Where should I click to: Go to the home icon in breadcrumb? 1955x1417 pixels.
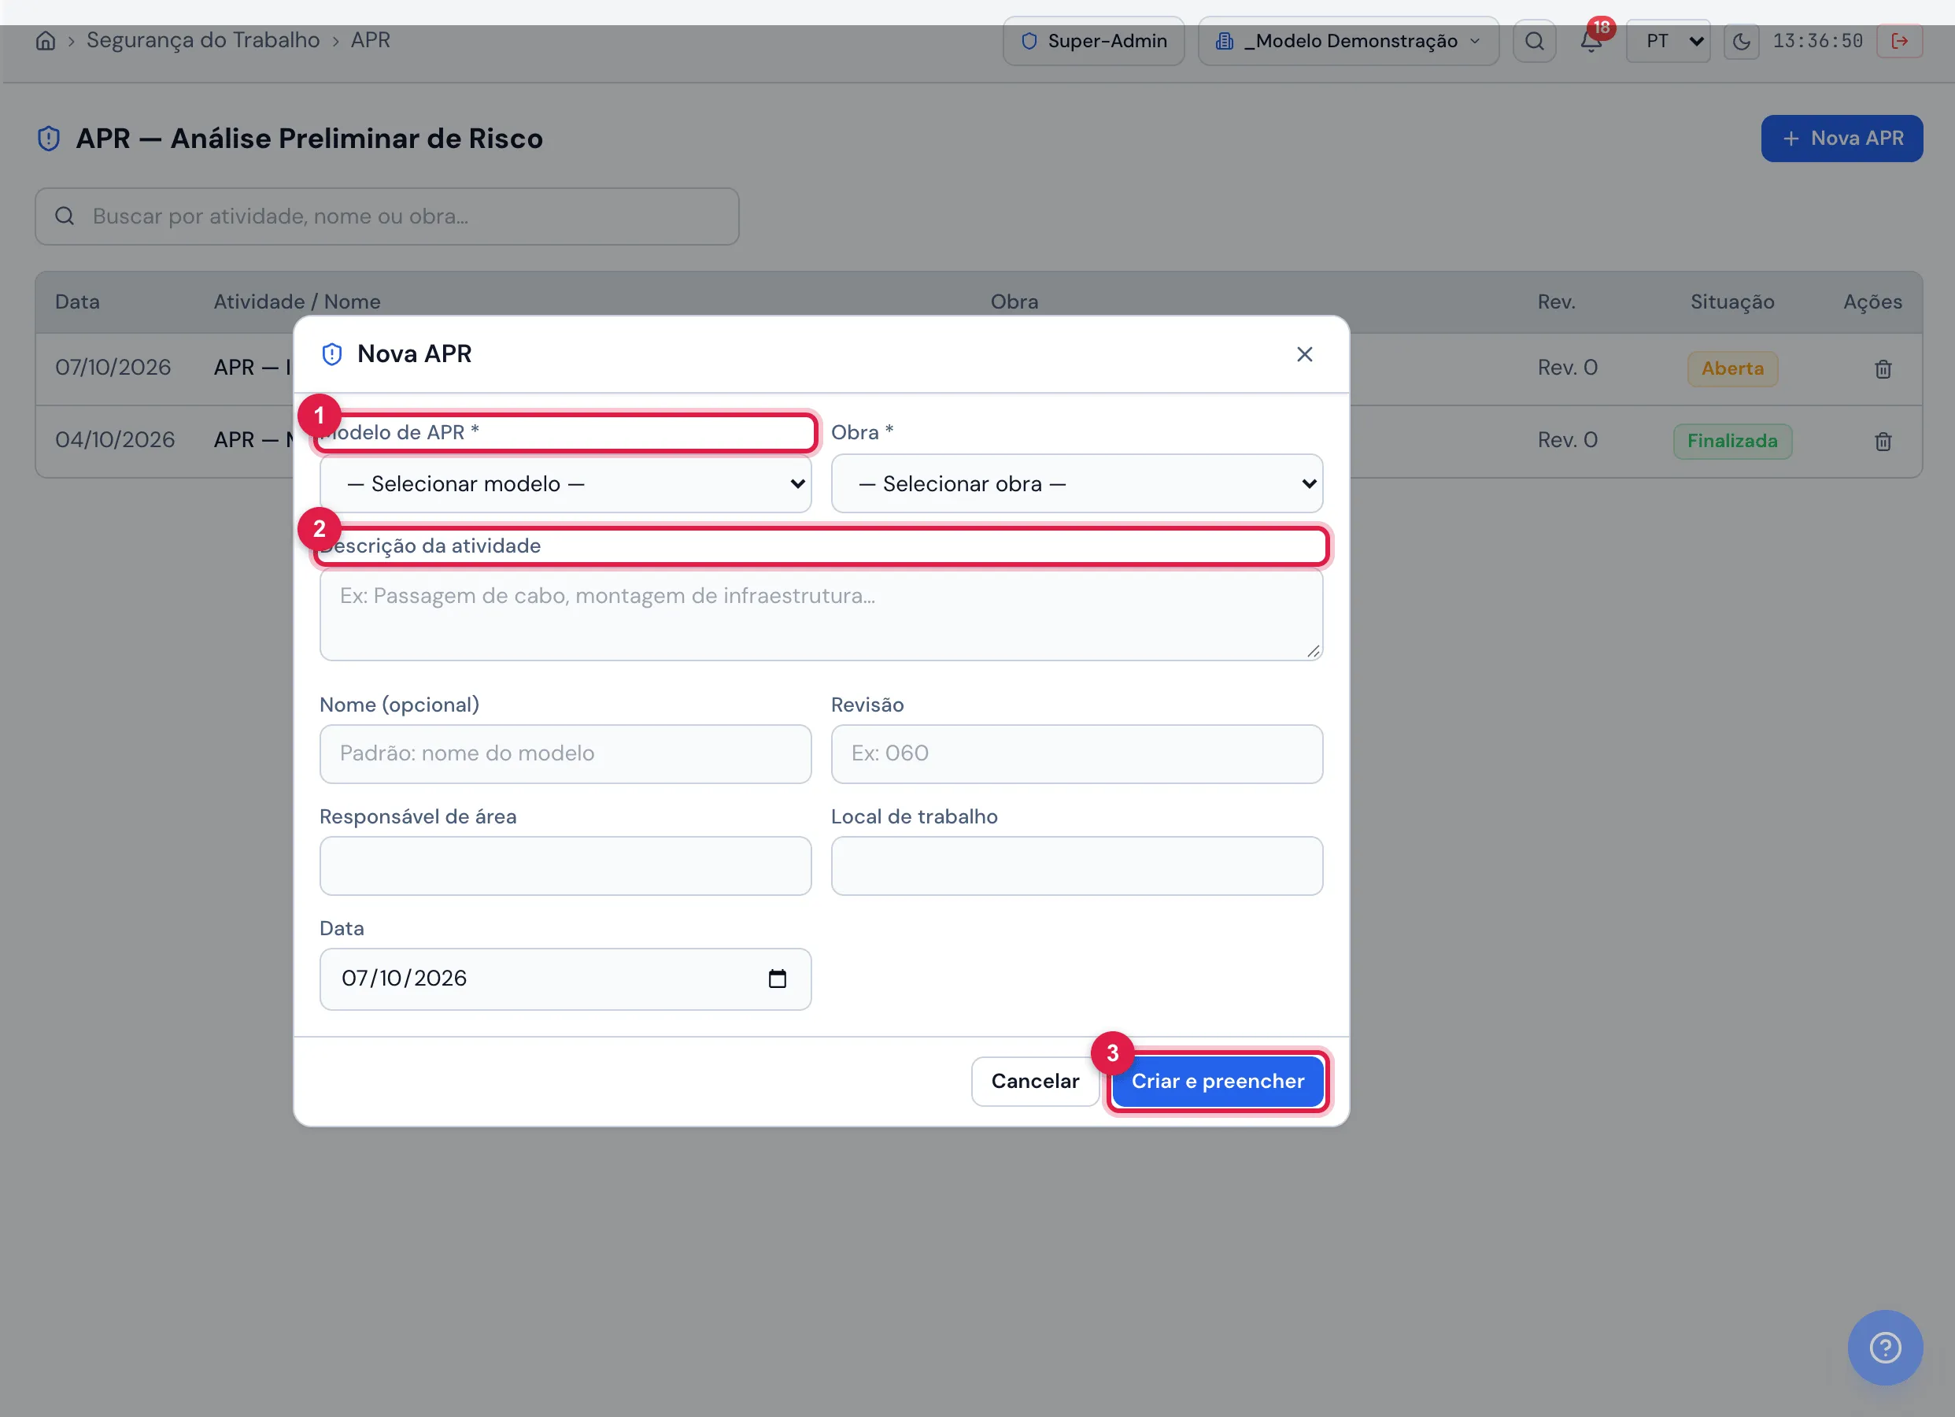coord(46,40)
